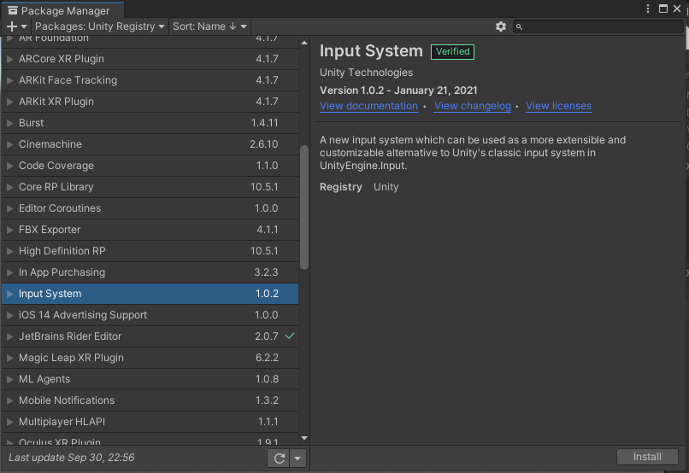The height and width of the screenshot is (473, 689).
Task: Install the Input System package
Action: point(647,457)
